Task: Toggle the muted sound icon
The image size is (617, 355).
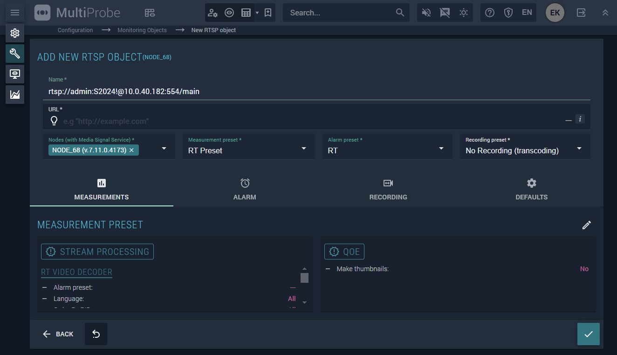Action: 426,13
